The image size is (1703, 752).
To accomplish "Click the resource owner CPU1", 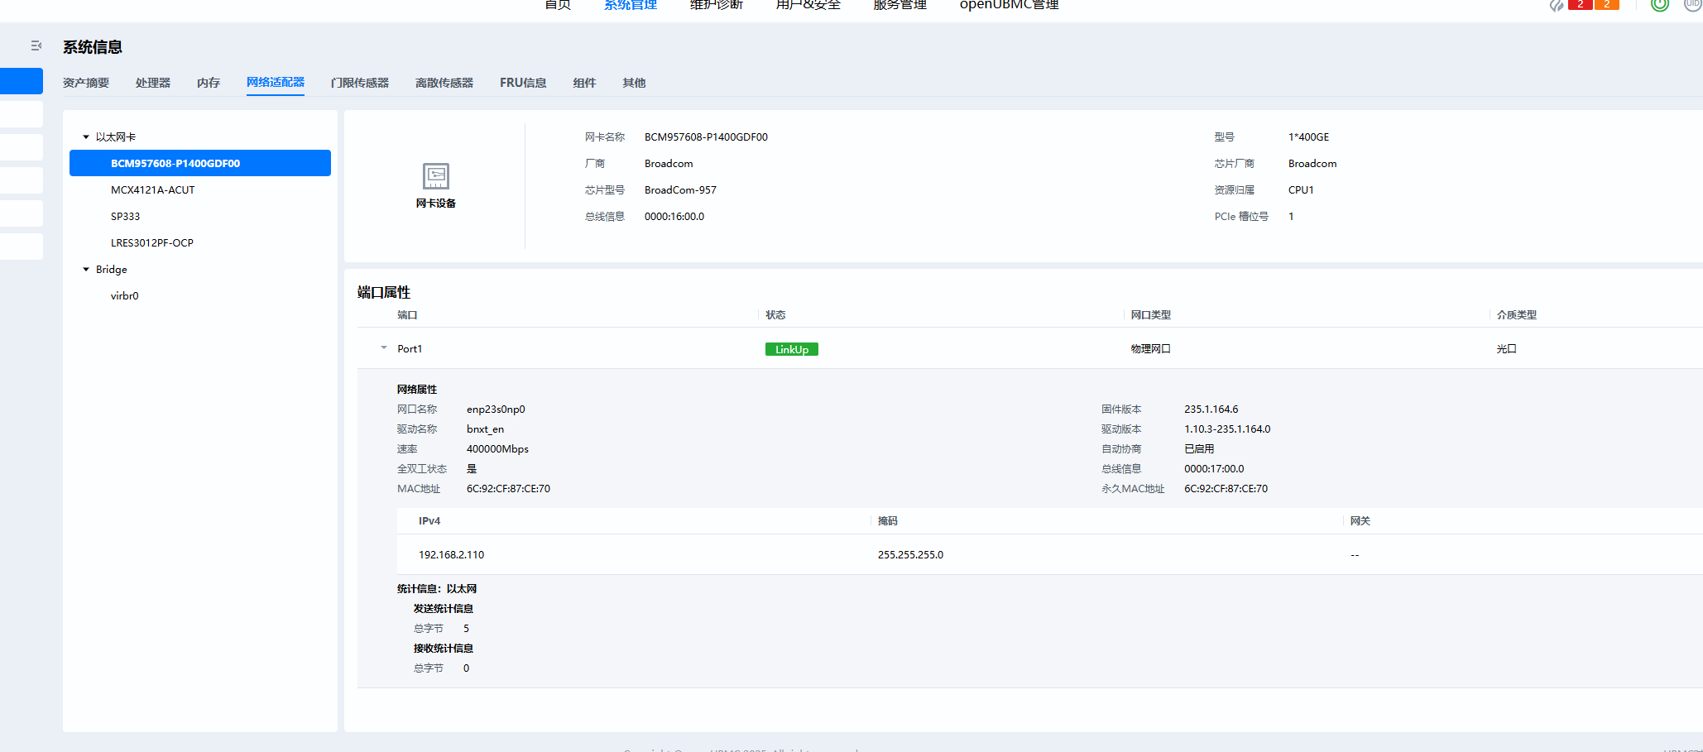I will [1301, 190].
